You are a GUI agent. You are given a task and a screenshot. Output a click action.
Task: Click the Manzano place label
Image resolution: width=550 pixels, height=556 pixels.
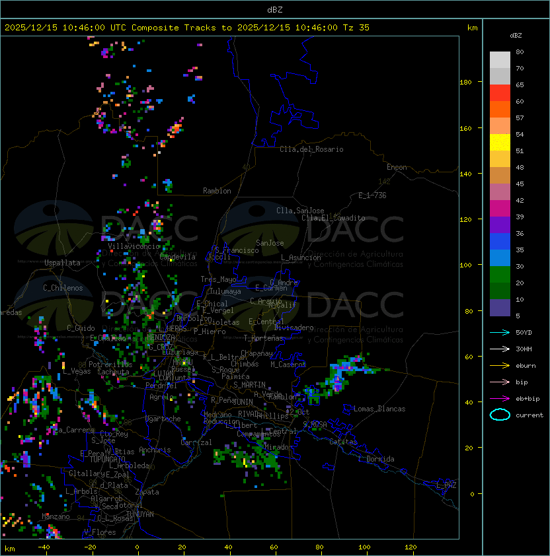tap(56, 516)
